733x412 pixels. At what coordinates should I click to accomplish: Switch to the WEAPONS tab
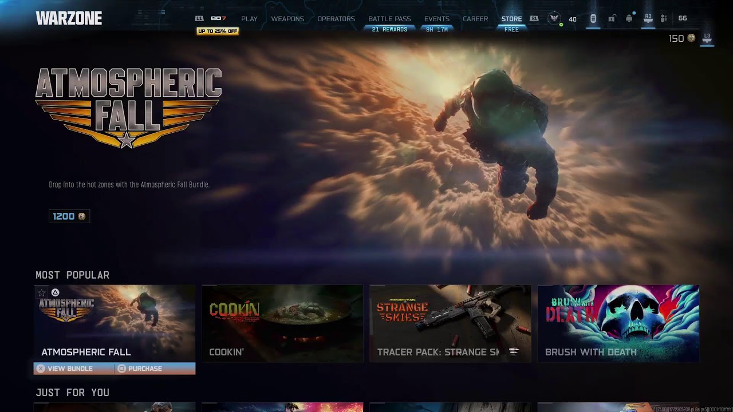[x=287, y=19]
